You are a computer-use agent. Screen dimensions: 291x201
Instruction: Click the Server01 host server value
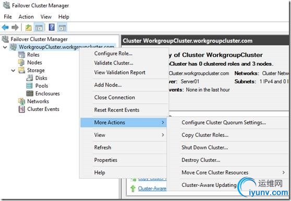click(x=190, y=82)
